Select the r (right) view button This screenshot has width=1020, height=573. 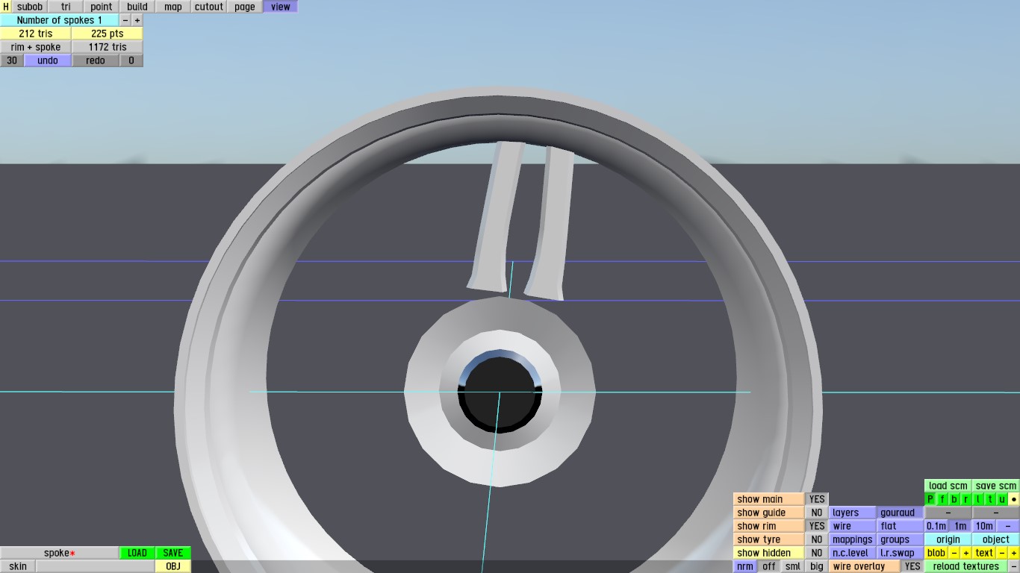(966, 499)
